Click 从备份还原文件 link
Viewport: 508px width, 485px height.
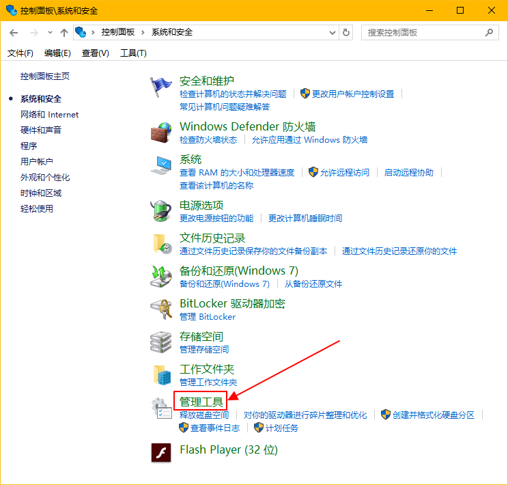pyautogui.click(x=313, y=284)
